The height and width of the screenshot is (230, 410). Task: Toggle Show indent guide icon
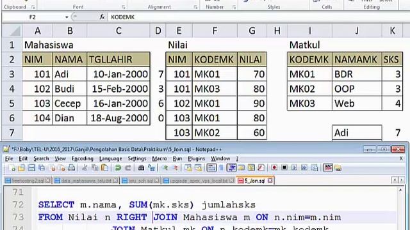coord(231,167)
